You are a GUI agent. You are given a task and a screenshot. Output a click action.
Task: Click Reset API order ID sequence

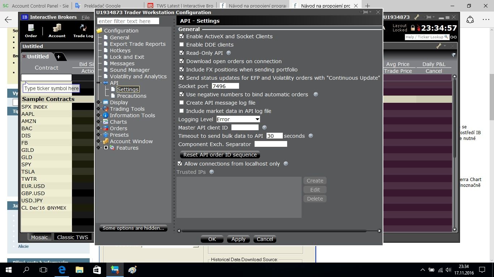coord(220,155)
